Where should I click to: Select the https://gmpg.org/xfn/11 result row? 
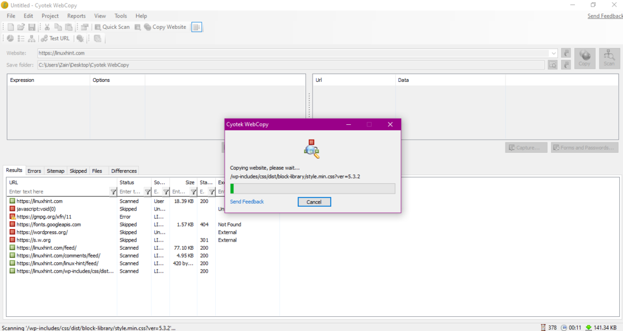coord(44,216)
